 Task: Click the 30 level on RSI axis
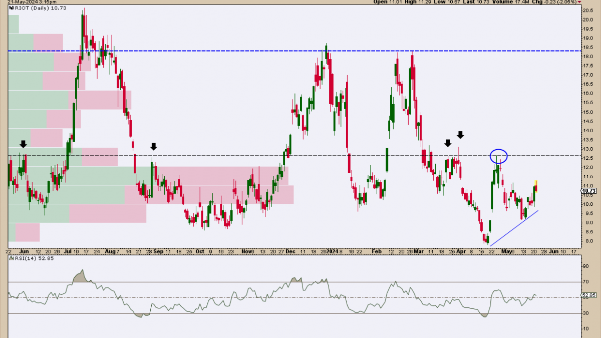click(586, 313)
